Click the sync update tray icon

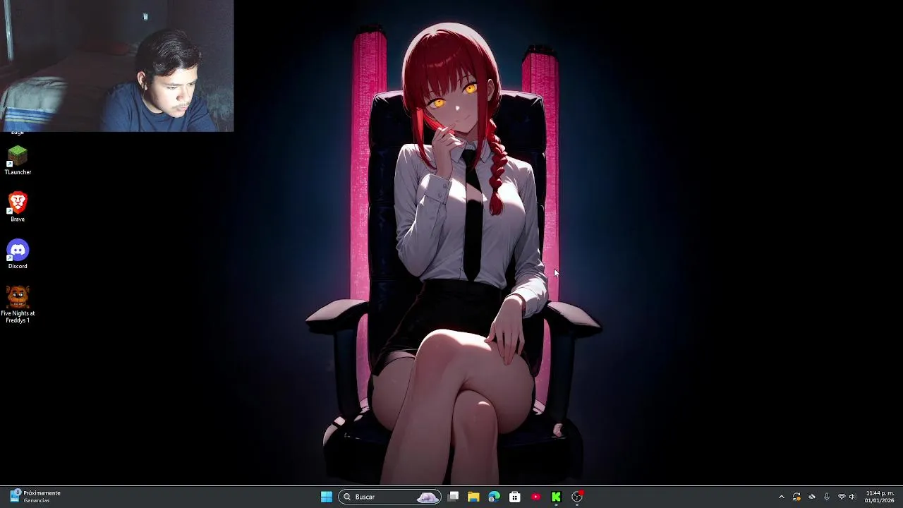[796, 497]
